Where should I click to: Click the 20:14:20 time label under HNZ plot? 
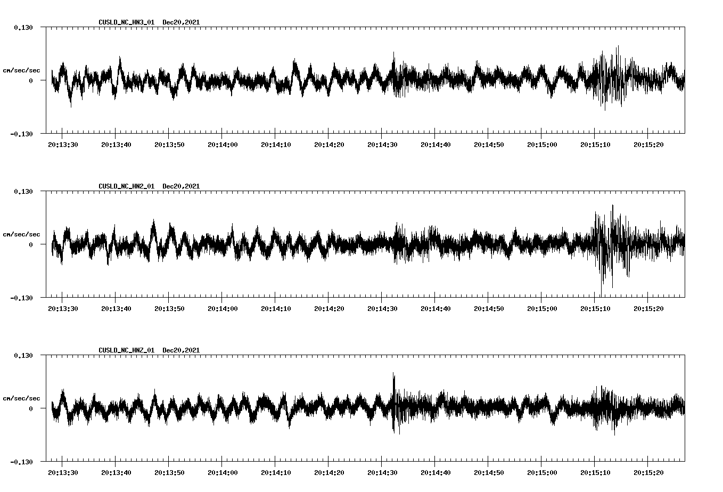[329, 472]
